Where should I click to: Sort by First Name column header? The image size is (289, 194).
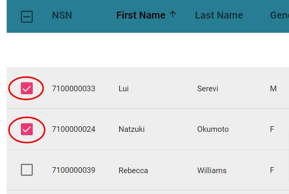point(141,15)
